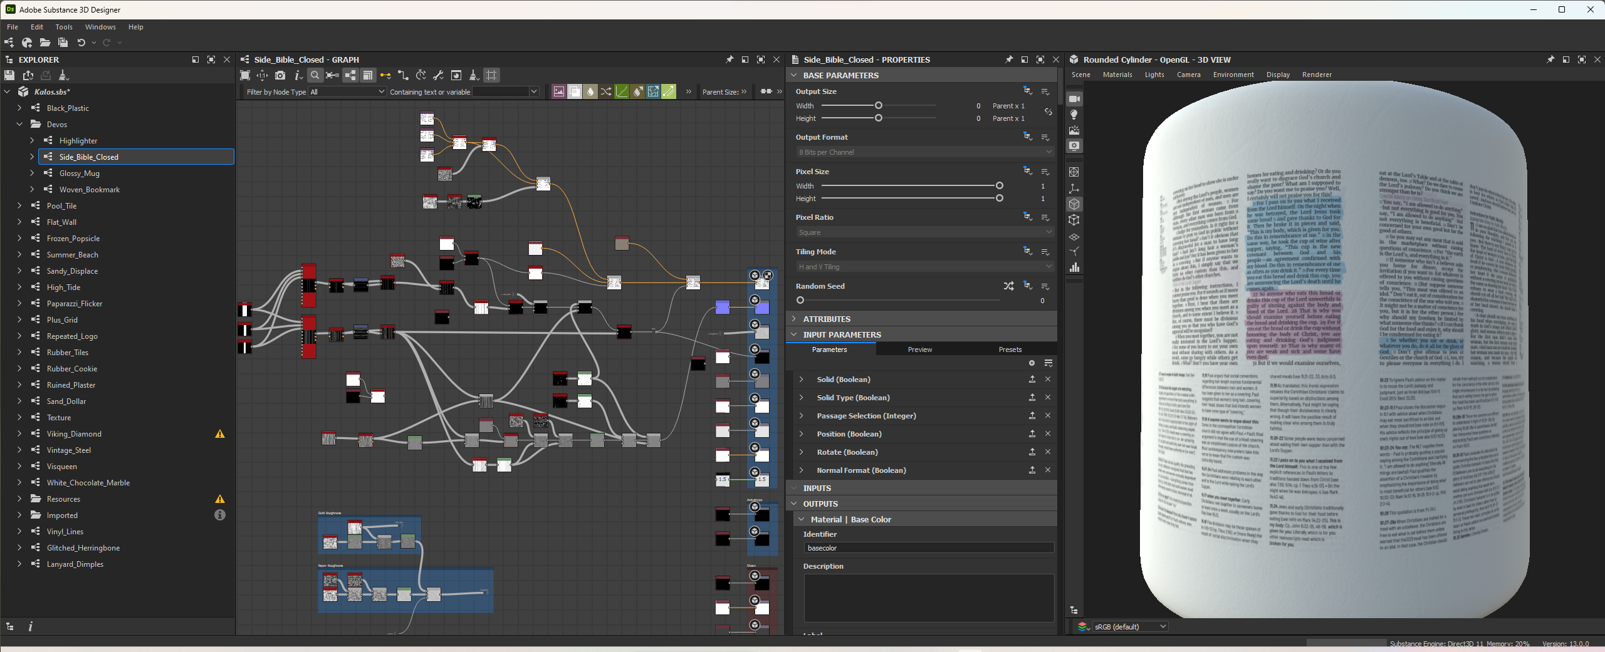The height and width of the screenshot is (652, 1605).
Task: Click the light bulb icon in 3D view
Action: coord(1074,115)
